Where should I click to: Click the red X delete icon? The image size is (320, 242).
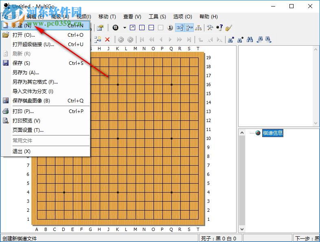107,39
